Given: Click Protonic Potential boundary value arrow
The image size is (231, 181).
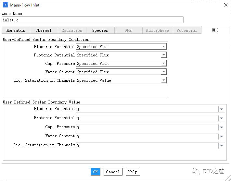Looking at the screenshot, I should [x=222, y=118].
